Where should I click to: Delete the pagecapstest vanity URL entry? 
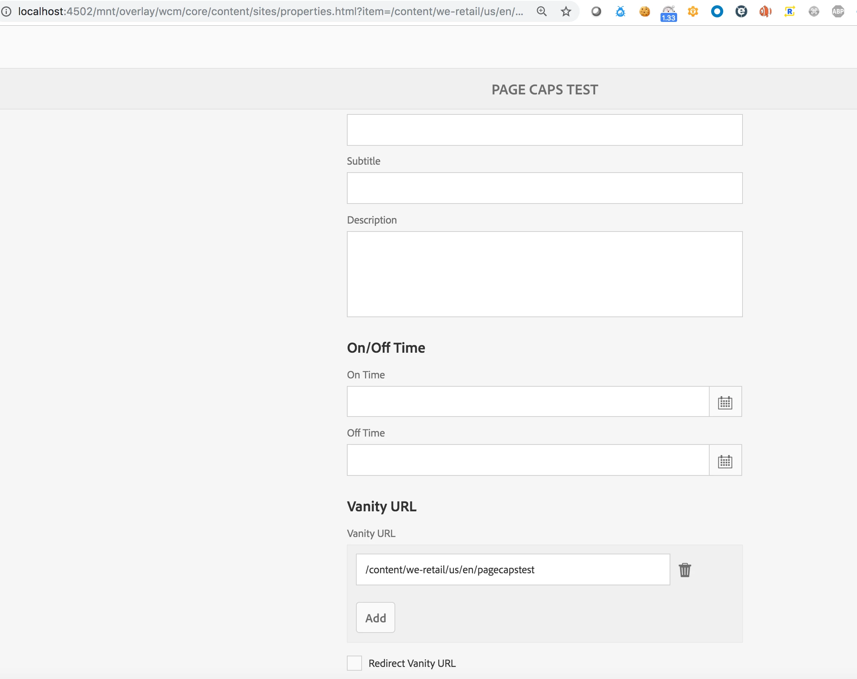(684, 570)
